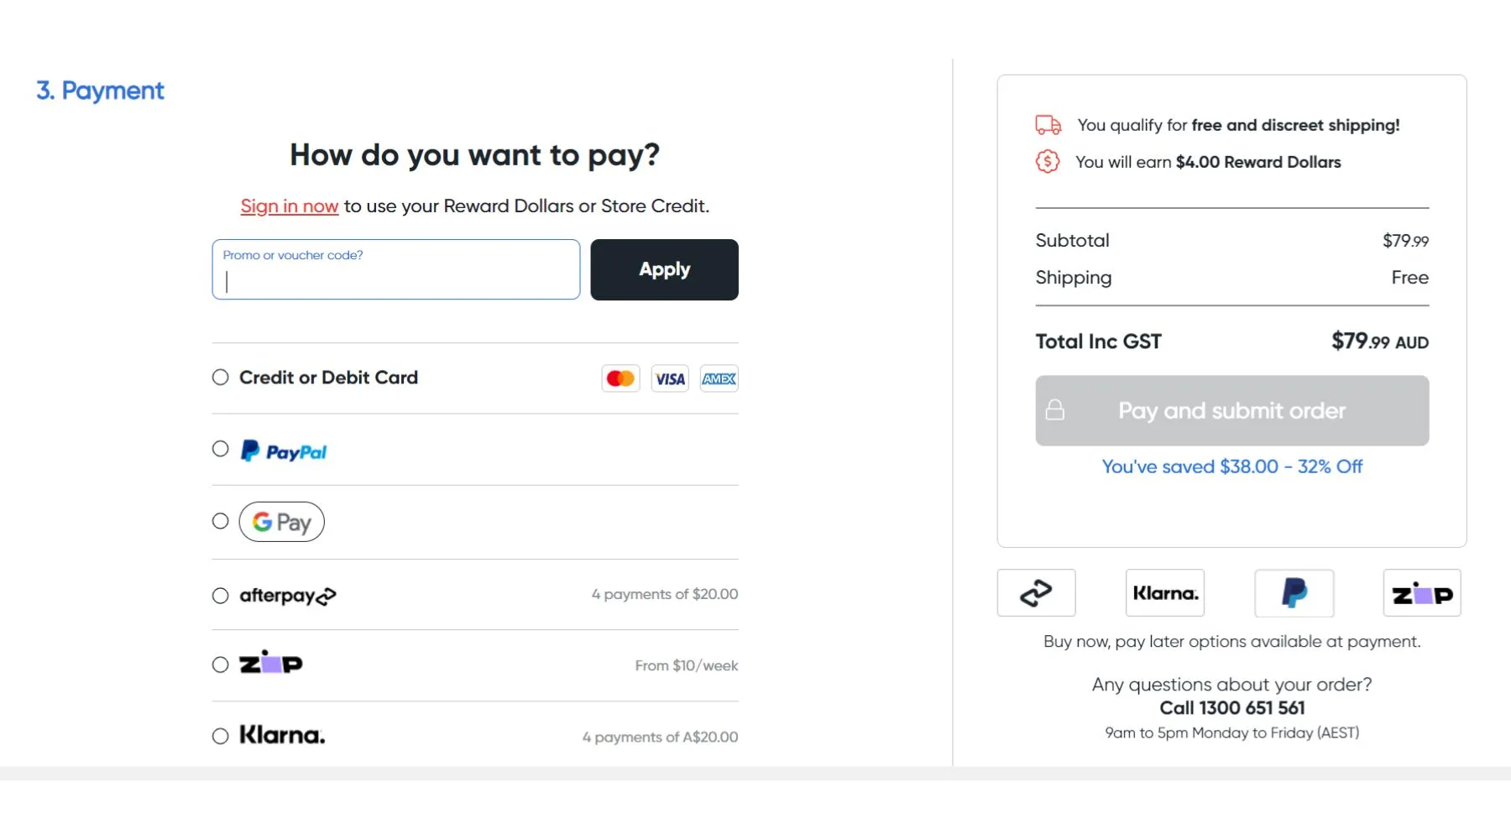Click the free shipping truck icon
Viewport: 1511px width, 839px height.
(1048, 125)
